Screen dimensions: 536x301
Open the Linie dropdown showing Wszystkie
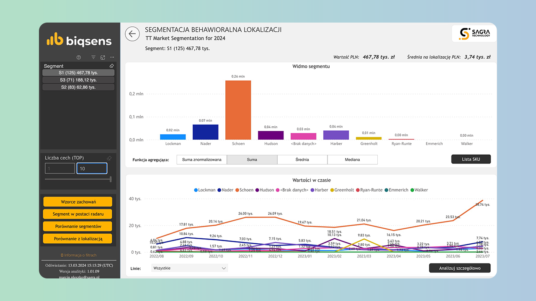click(x=190, y=268)
